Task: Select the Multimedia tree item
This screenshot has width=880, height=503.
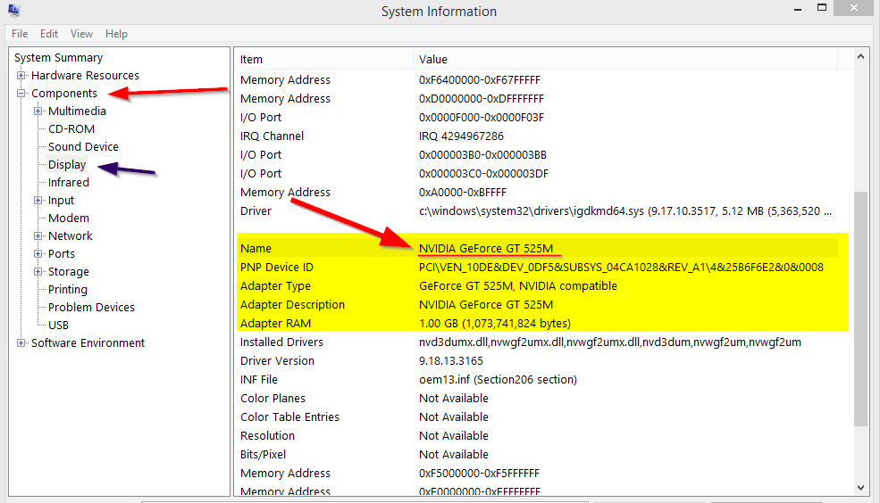Action: pos(77,111)
